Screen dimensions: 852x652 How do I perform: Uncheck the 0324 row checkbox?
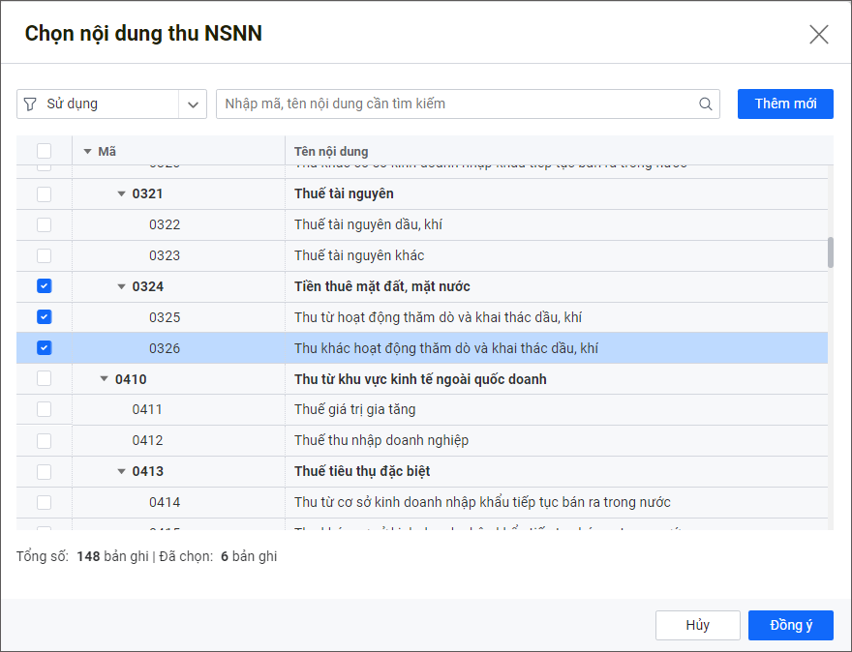[x=45, y=286]
